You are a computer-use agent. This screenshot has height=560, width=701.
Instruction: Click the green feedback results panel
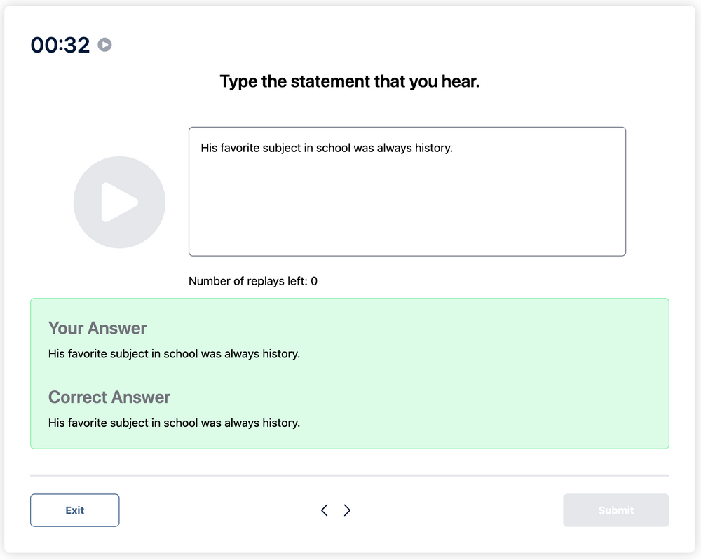click(350, 374)
